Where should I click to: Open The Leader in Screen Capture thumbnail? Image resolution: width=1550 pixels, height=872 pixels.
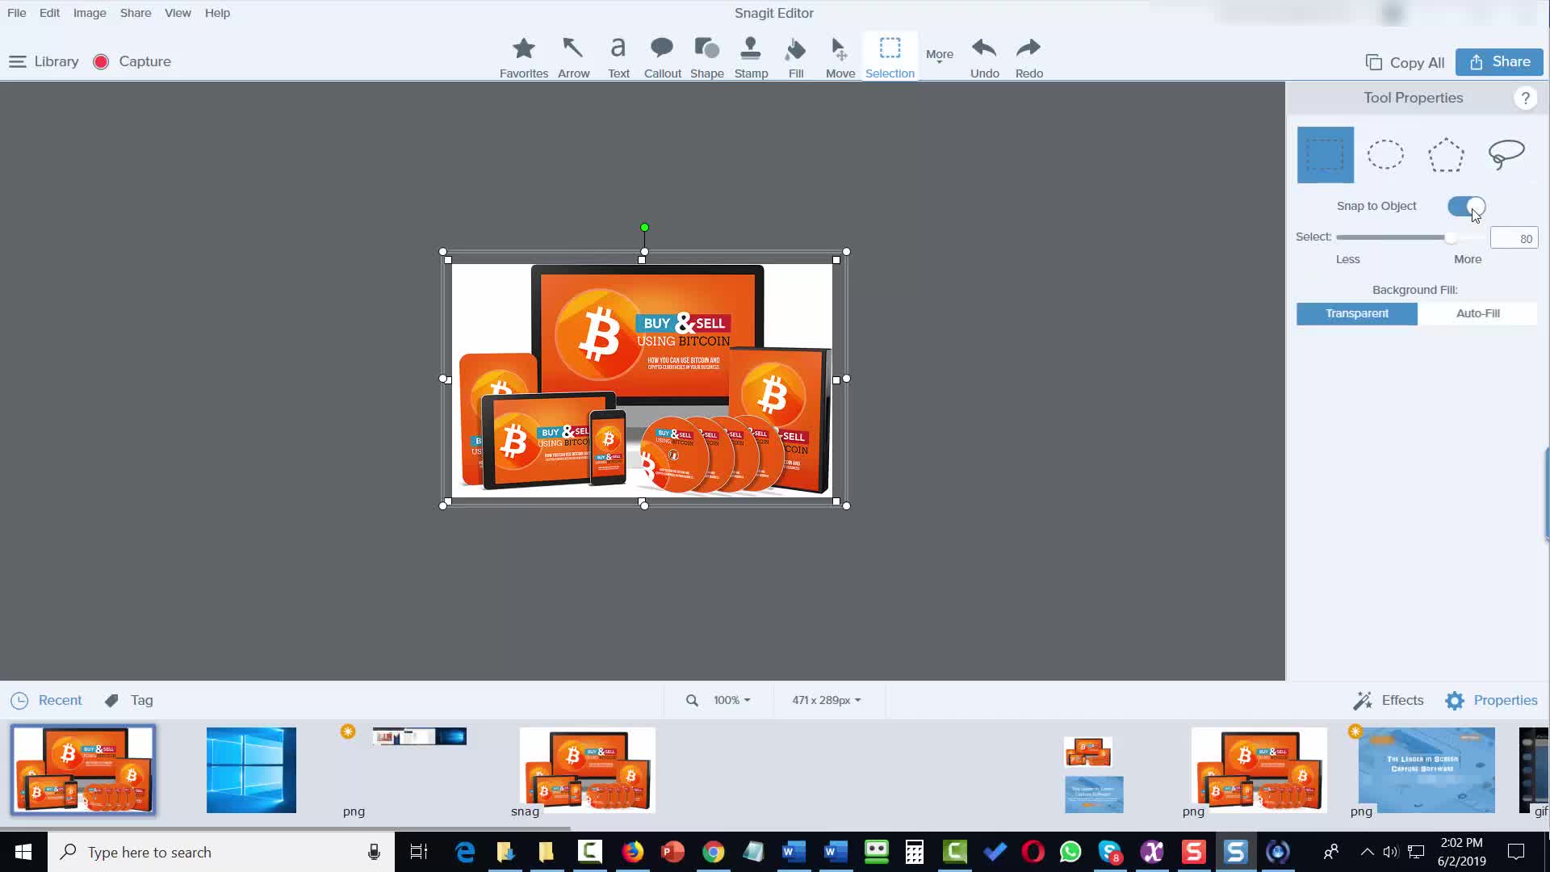click(x=1426, y=770)
